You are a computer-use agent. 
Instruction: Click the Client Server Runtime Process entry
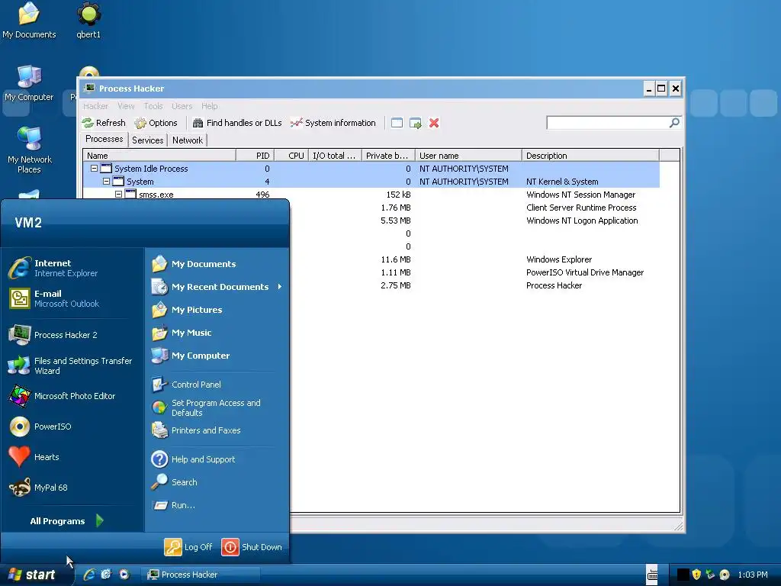tap(581, 208)
